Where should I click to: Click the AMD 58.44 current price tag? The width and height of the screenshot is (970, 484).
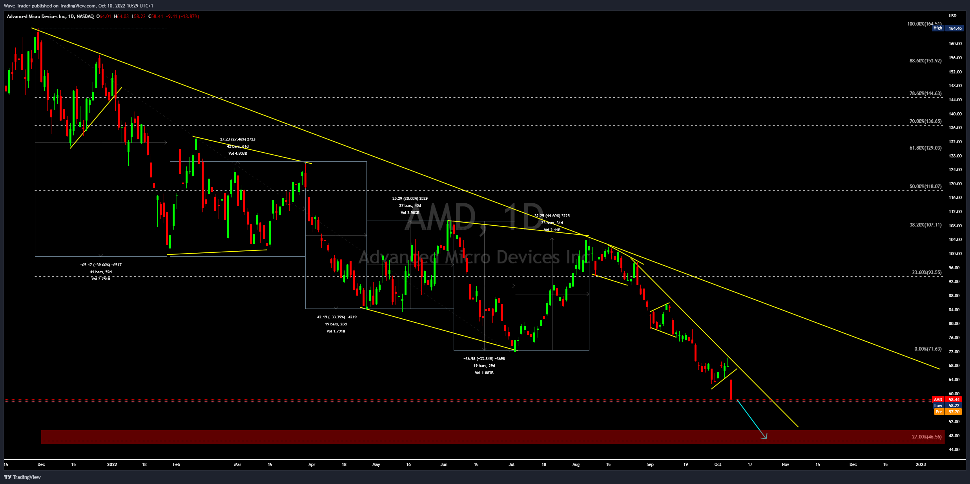947,400
